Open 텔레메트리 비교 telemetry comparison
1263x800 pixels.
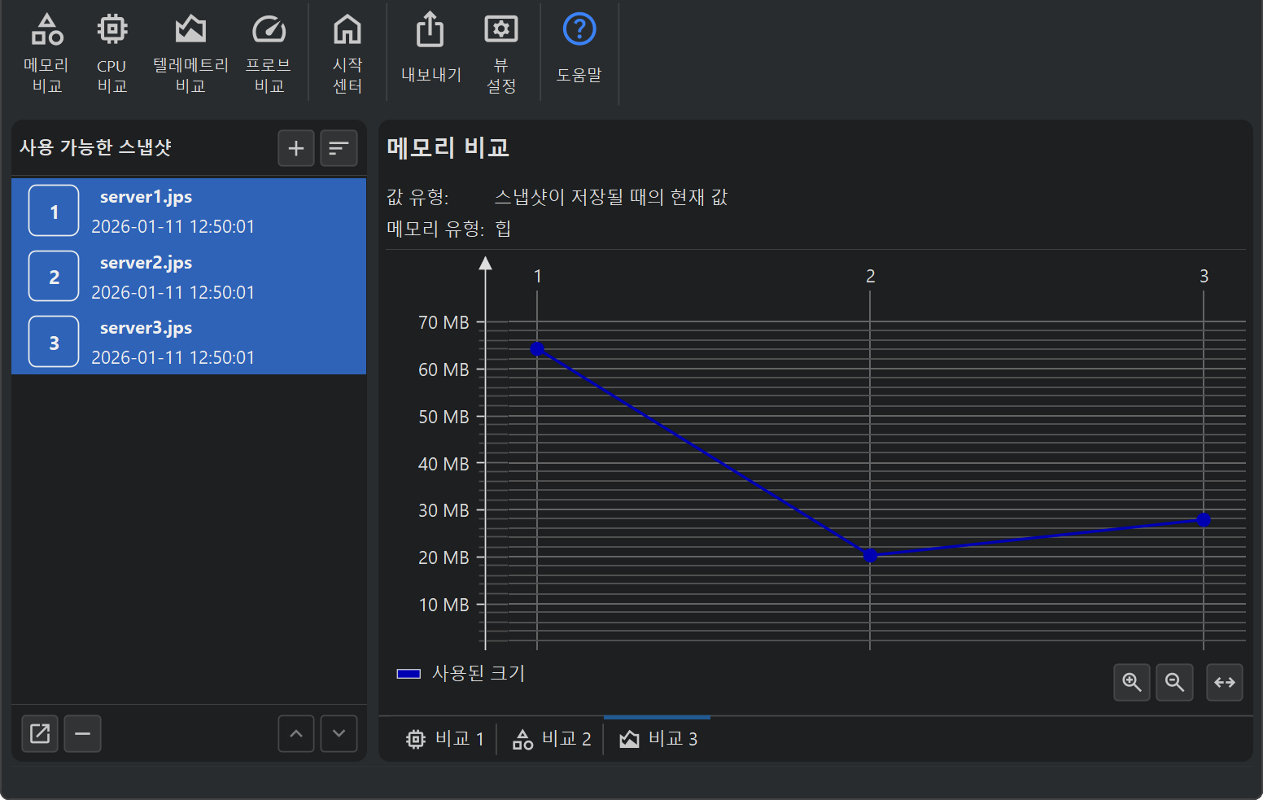click(190, 53)
